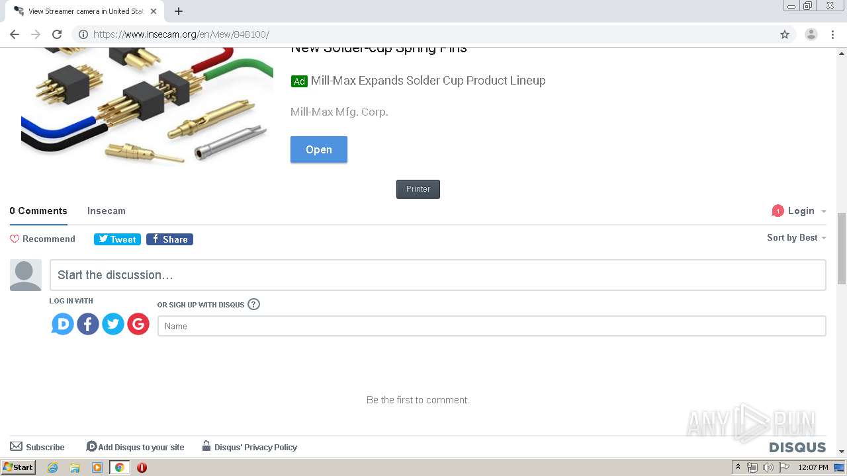Click the Facebook Share button
The width and height of the screenshot is (847, 476).
click(x=169, y=239)
